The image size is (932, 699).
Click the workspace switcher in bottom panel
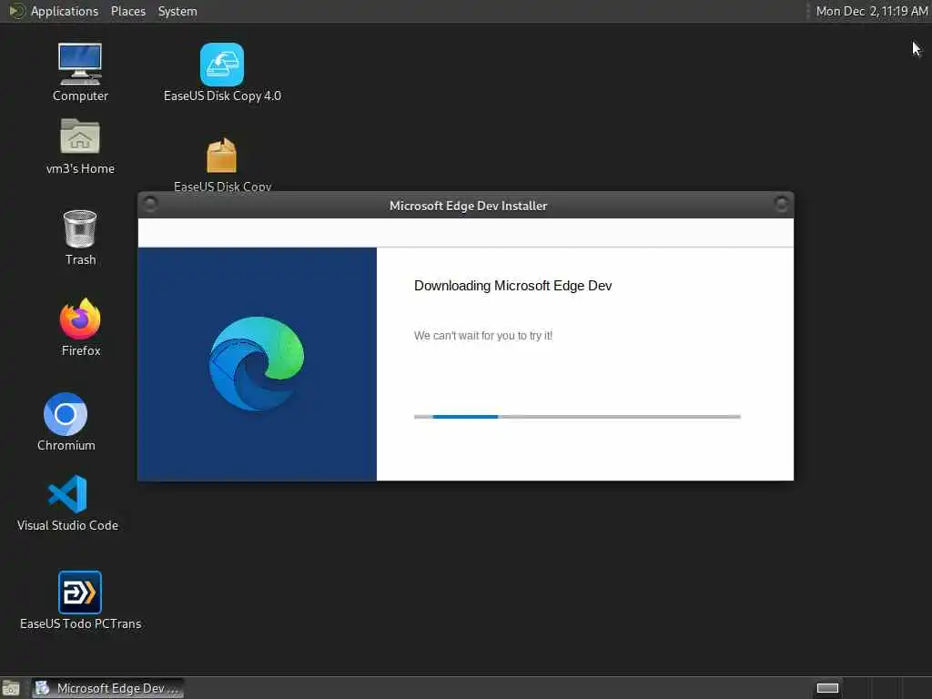827,688
